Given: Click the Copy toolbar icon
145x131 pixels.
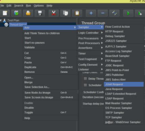Looking at the screenshot, I should coord(66,13).
